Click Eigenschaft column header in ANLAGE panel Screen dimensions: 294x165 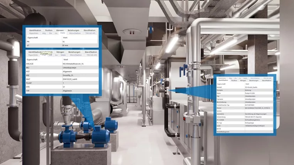pyautogui.click(x=32, y=60)
